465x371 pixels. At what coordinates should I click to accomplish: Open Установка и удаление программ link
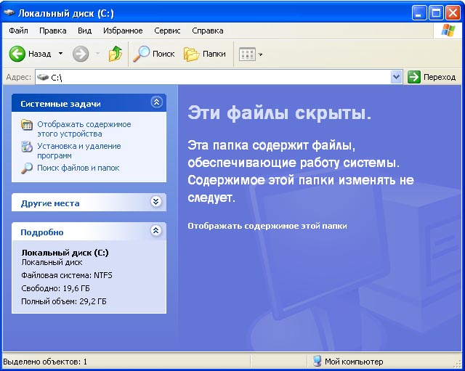click(x=79, y=150)
